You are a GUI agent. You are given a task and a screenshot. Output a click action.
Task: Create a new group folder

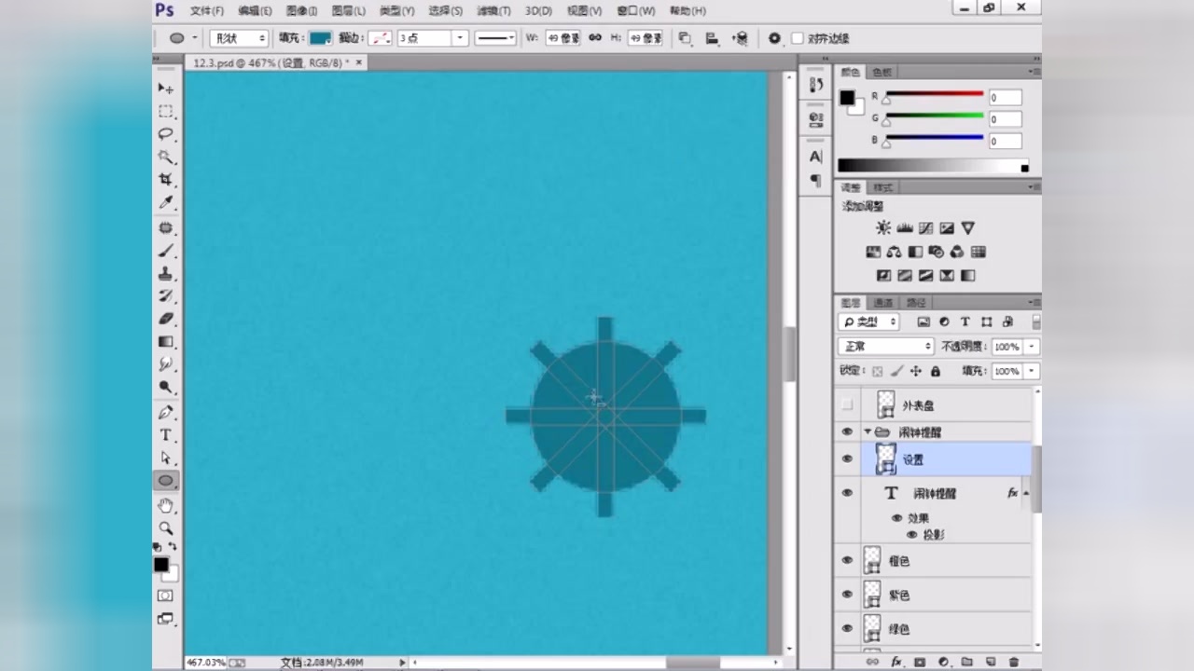[966, 662]
